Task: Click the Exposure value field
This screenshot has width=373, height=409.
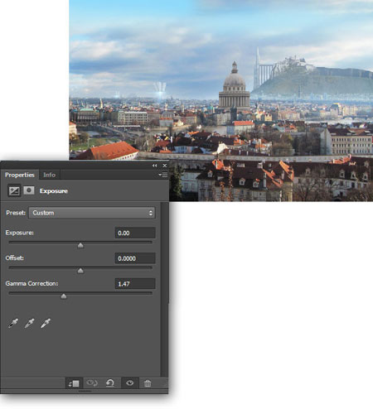Action: (x=135, y=233)
